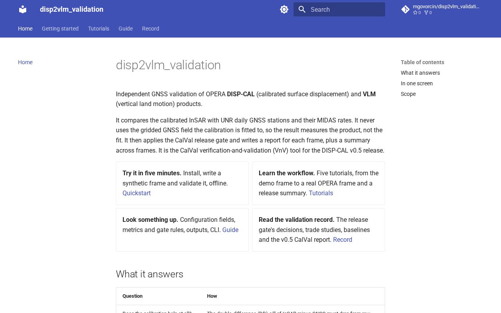Click the search magnifier icon
This screenshot has width=501, height=313.
coord(302,9)
